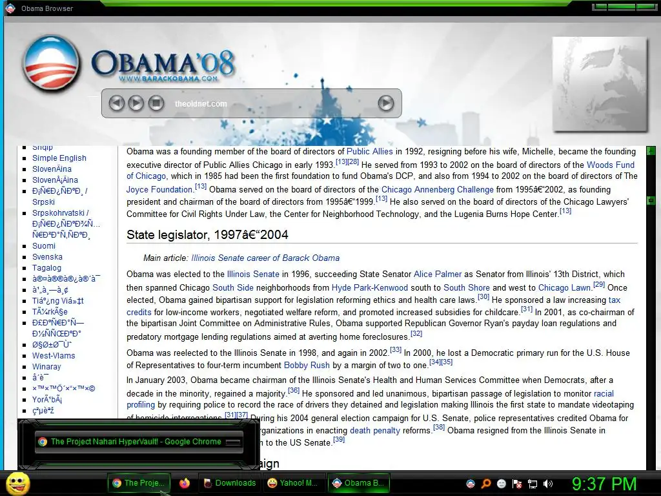The image size is (661, 496).
Task: Switch to The Proje... Chrome taskbar button
Action: tap(139, 483)
